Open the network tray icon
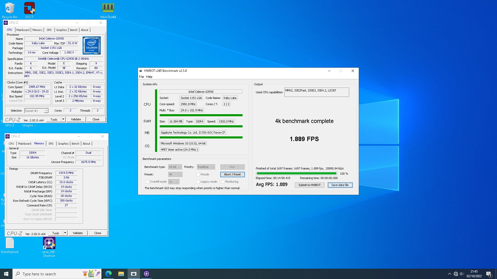The image size is (497, 279). click(456, 274)
